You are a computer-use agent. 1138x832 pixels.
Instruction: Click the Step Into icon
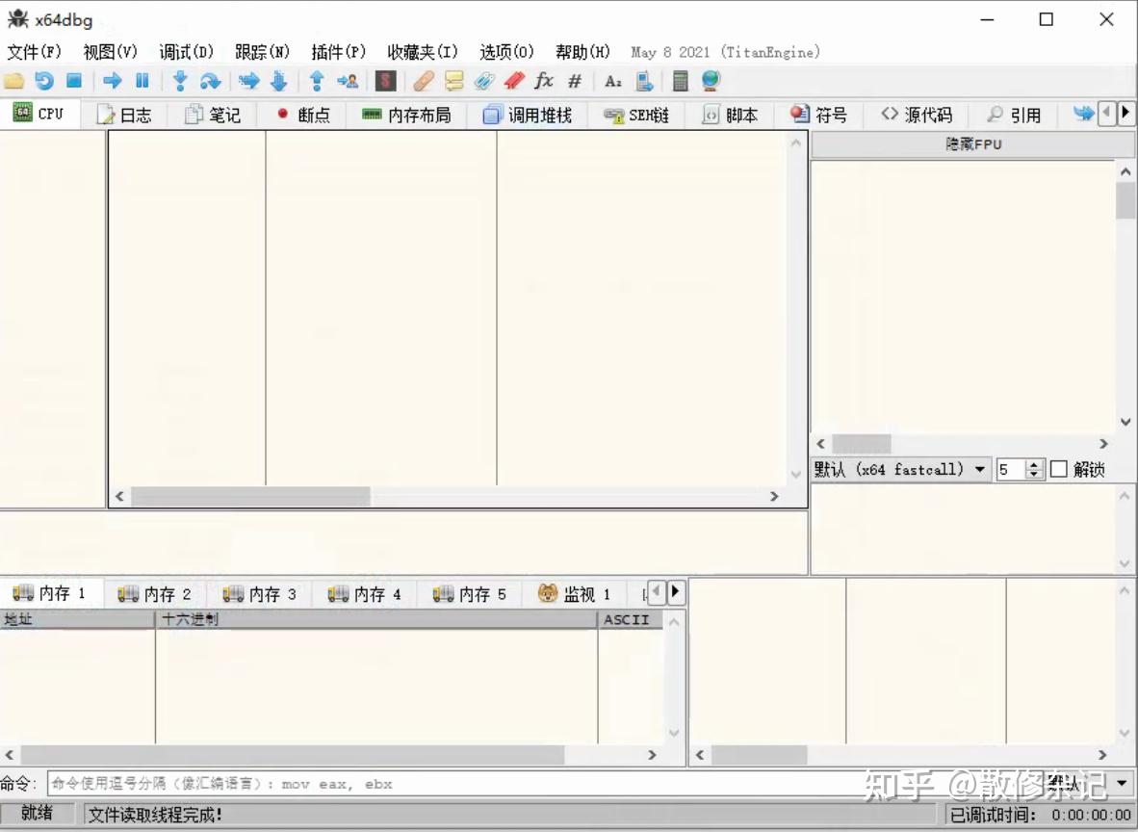coord(180,81)
